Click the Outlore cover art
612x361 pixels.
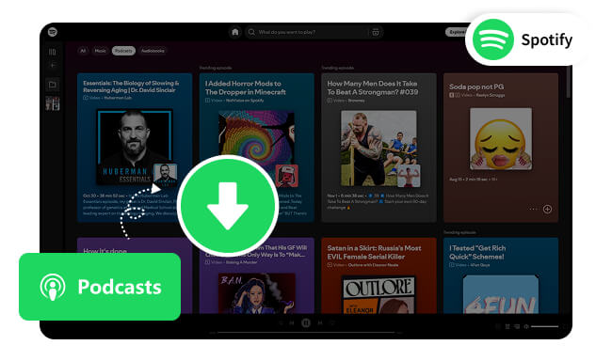(x=378, y=295)
